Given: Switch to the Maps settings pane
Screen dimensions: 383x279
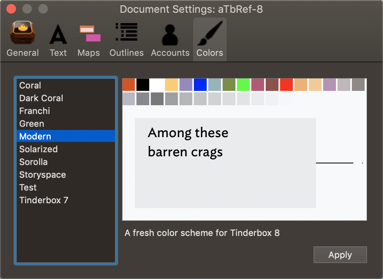Looking at the screenshot, I should [89, 39].
